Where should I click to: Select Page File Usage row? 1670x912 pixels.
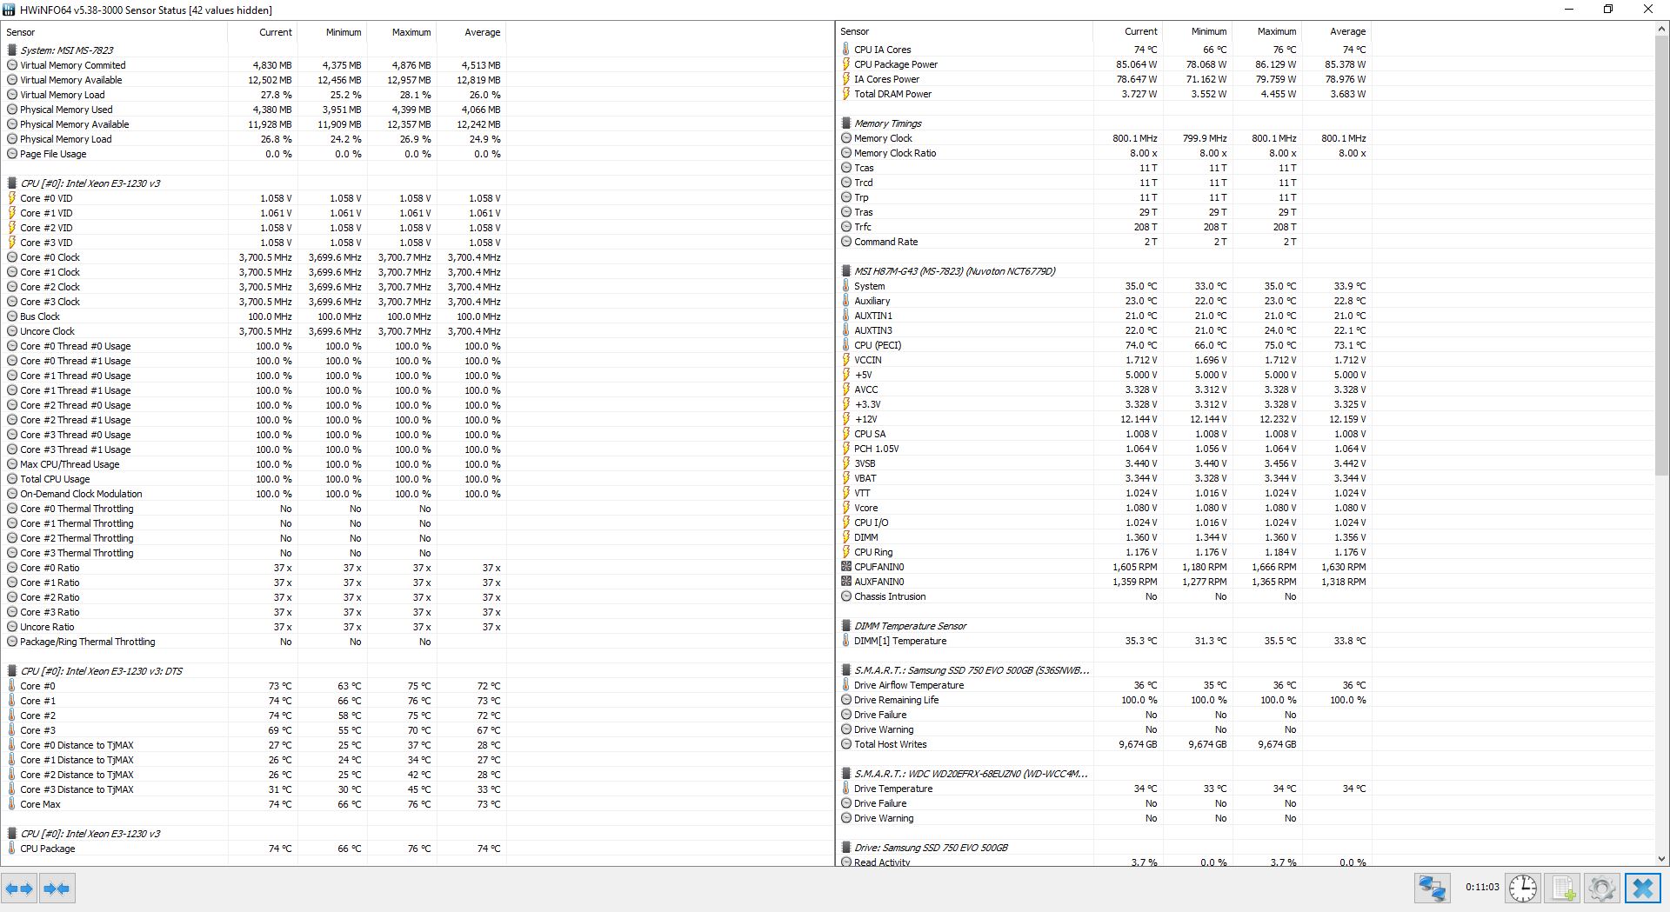254,154
